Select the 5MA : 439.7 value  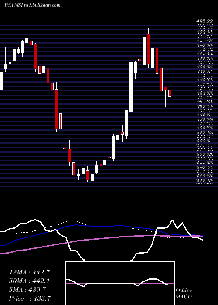tap(27, 290)
